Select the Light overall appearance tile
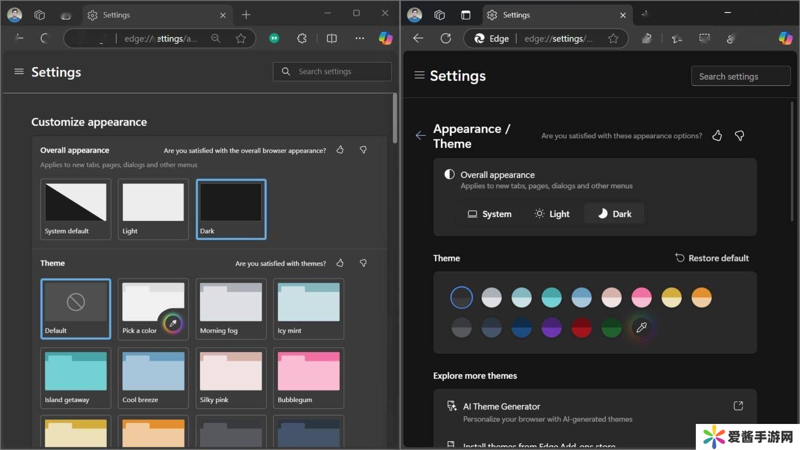Image resolution: width=800 pixels, height=450 pixels. click(x=153, y=209)
